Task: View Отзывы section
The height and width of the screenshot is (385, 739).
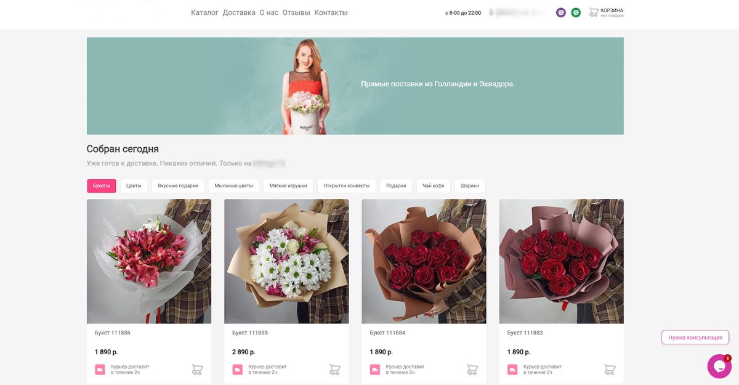Action: point(296,12)
